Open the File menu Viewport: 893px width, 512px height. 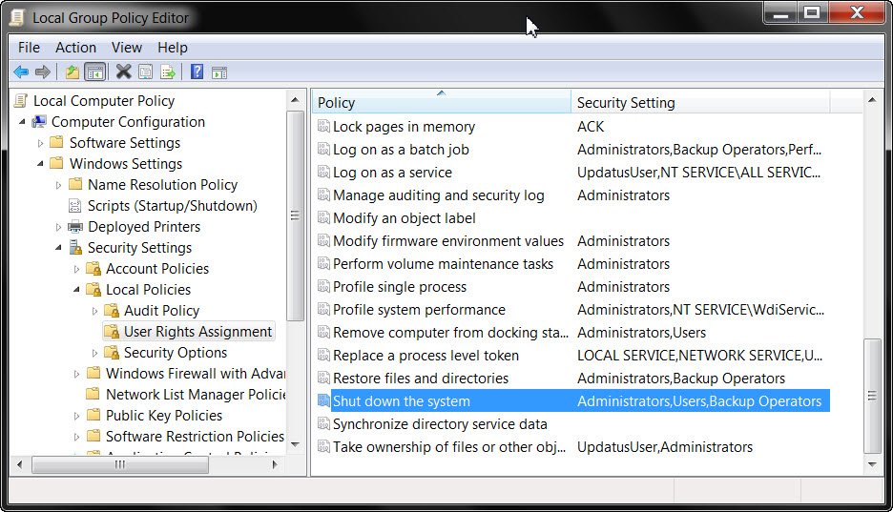point(29,48)
